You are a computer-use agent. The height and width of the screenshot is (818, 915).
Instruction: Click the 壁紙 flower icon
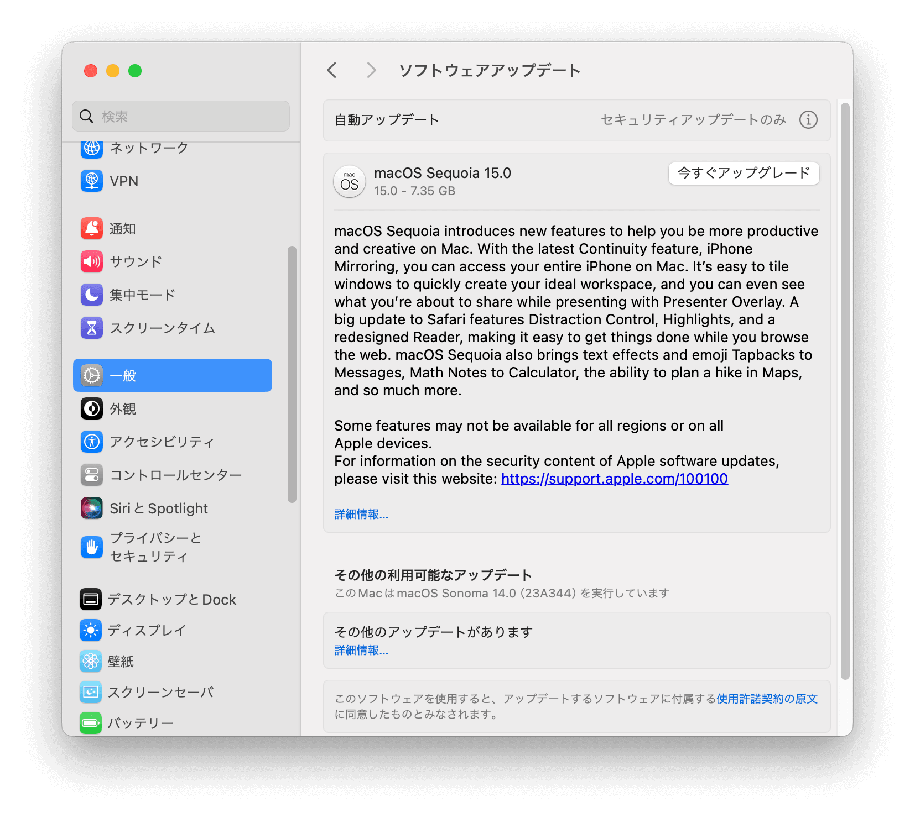[91, 661]
